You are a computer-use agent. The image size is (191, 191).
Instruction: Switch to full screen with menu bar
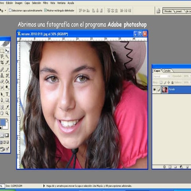(4, 142)
